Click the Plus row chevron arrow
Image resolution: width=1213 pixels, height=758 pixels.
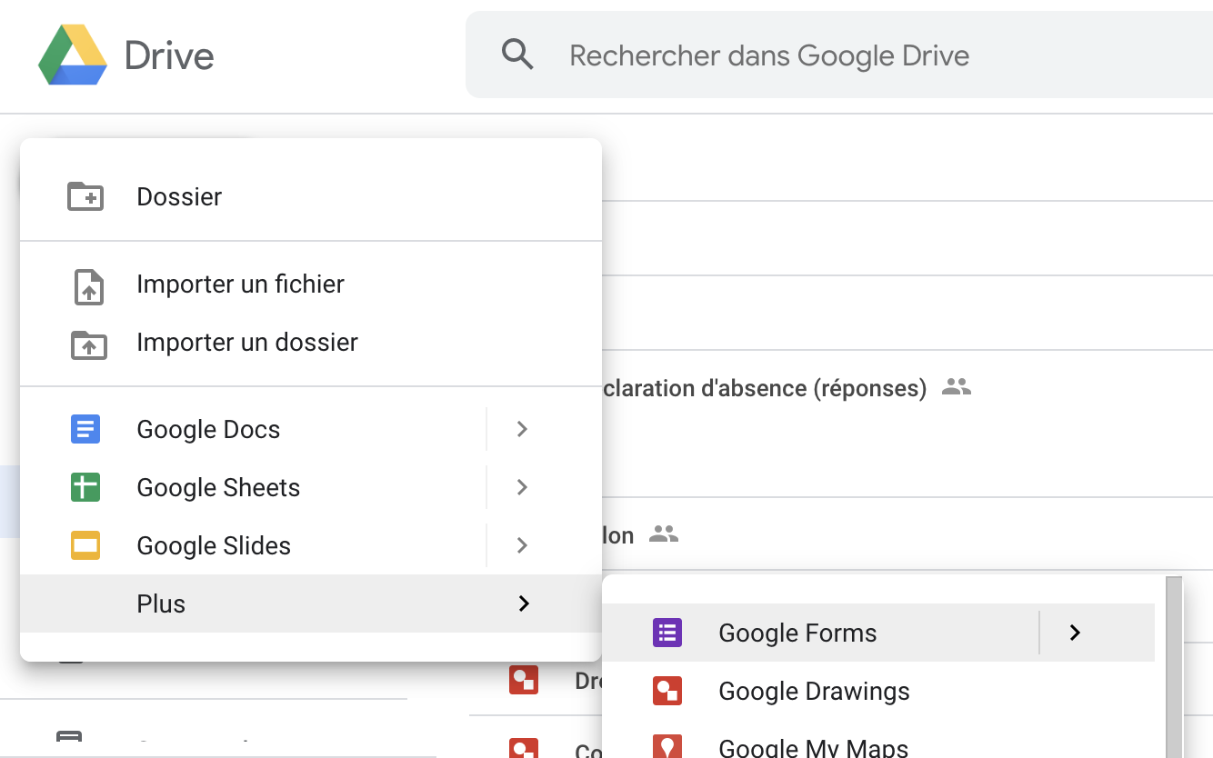pyautogui.click(x=524, y=603)
